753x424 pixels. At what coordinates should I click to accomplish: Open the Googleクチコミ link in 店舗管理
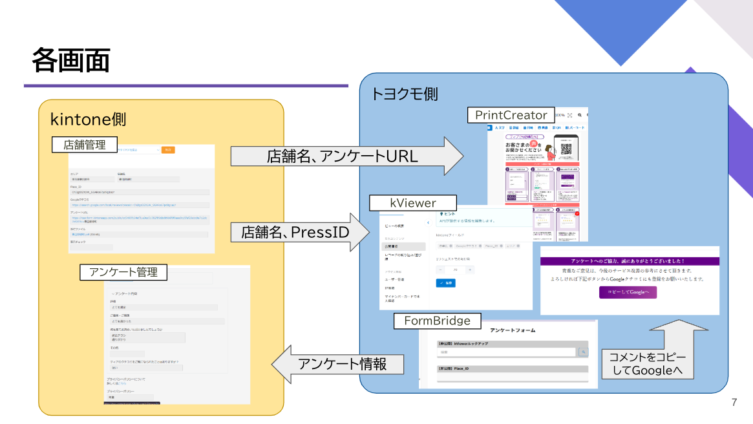124,205
